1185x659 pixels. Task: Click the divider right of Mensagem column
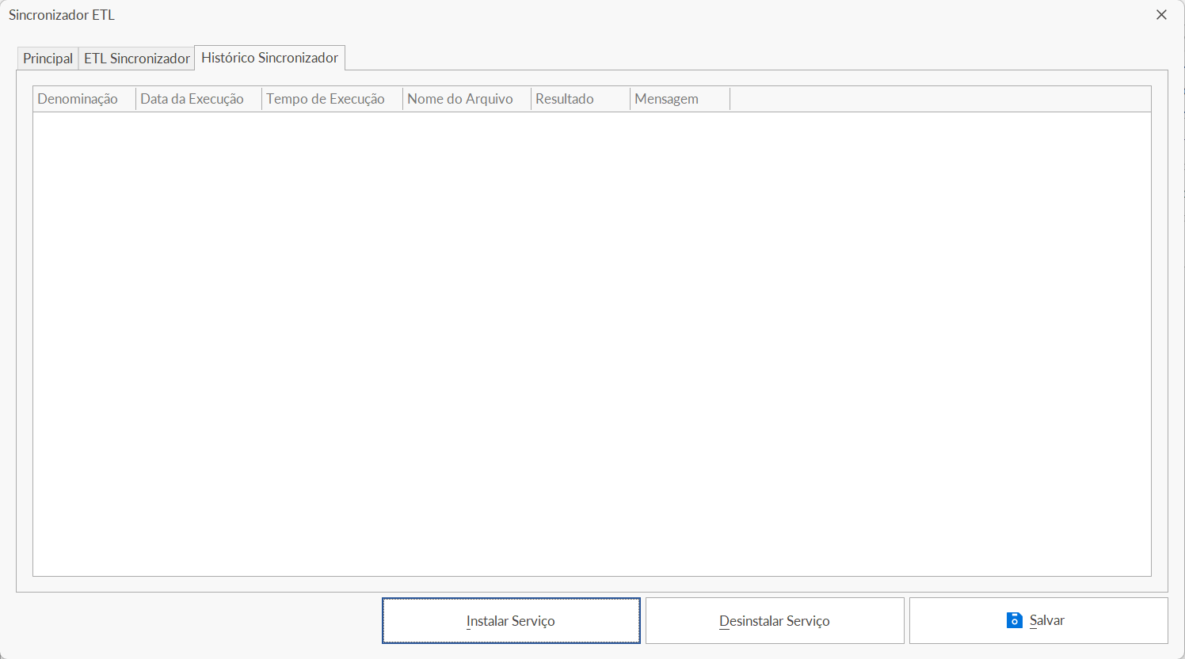click(730, 99)
